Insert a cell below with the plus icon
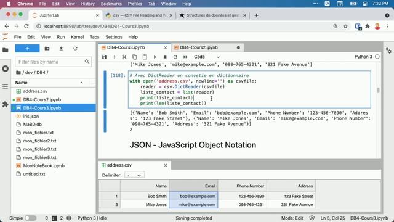Image resolution: width=394 pixels, height=222 pixels. (115, 57)
